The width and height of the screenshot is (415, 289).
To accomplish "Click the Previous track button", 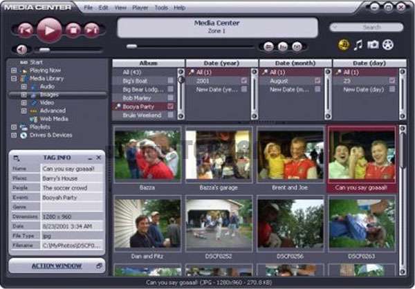I will (26, 30).
